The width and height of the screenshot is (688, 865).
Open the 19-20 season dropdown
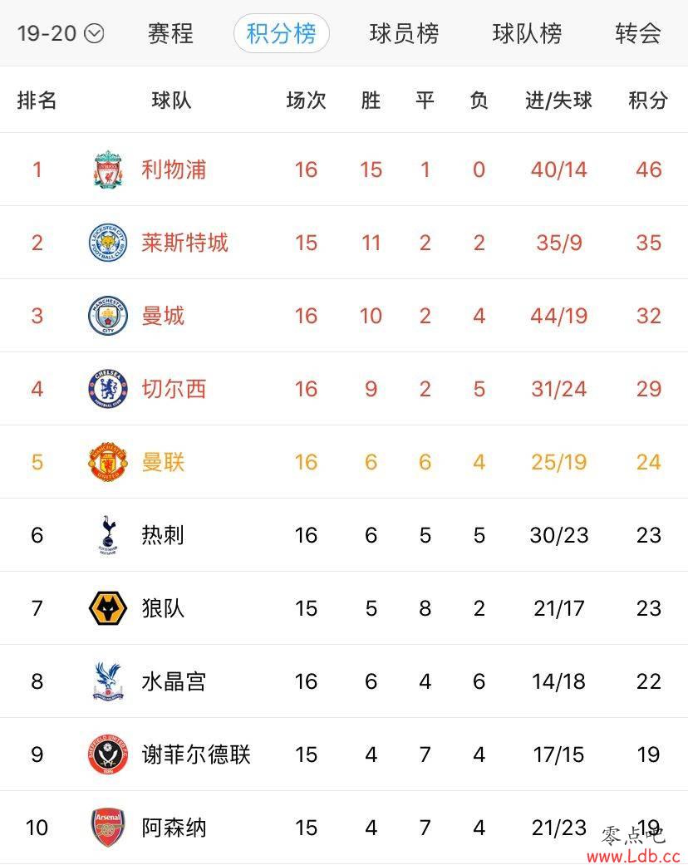(x=61, y=33)
